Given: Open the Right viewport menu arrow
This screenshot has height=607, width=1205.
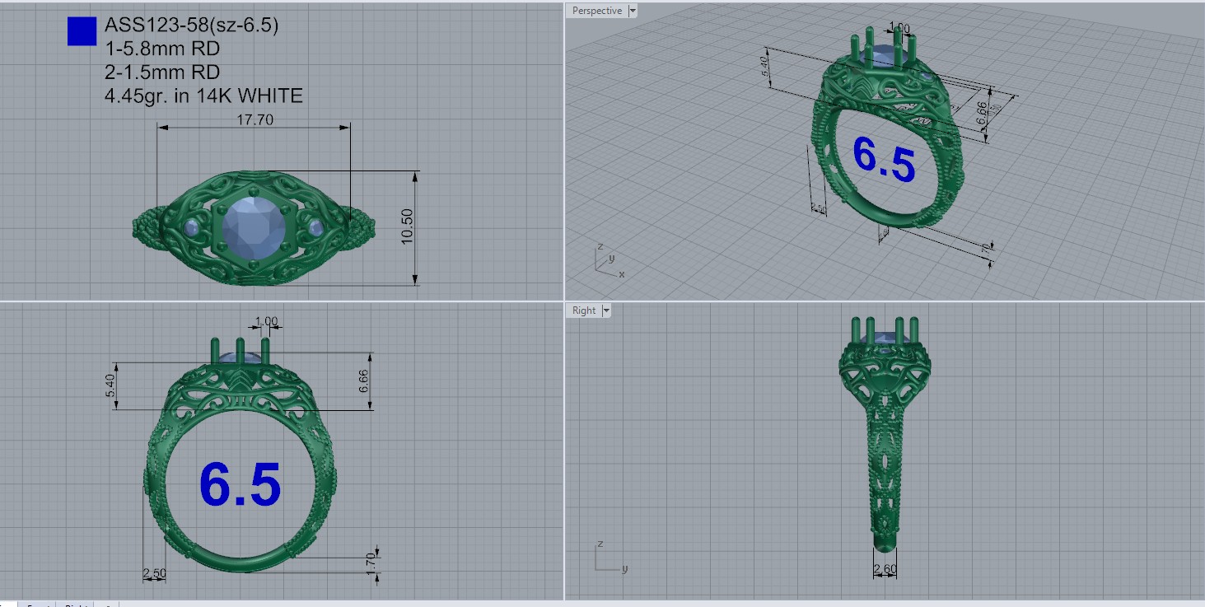Looking at the screenshot, I should [606, 311].
